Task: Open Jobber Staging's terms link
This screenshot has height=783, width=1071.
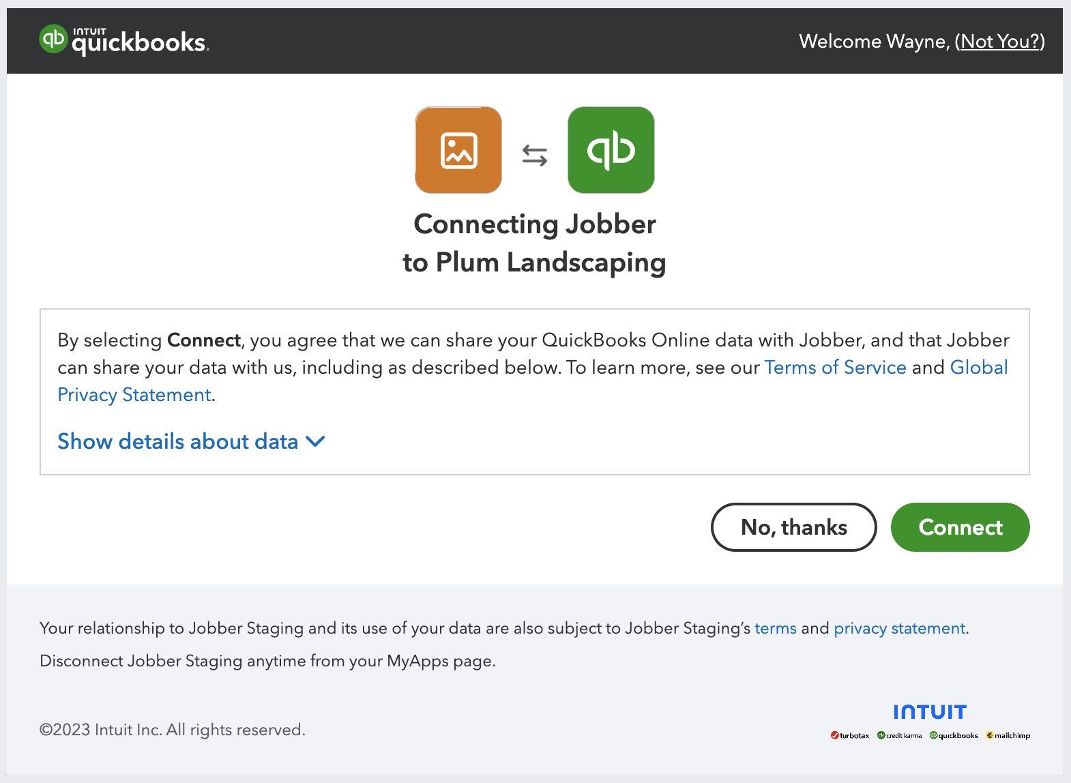Action: click(775, 628)
